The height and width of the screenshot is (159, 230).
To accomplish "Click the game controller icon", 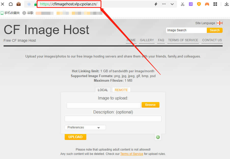I will point(207,4).
